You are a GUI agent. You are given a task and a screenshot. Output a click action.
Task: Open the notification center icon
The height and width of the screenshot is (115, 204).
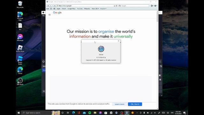185,113
